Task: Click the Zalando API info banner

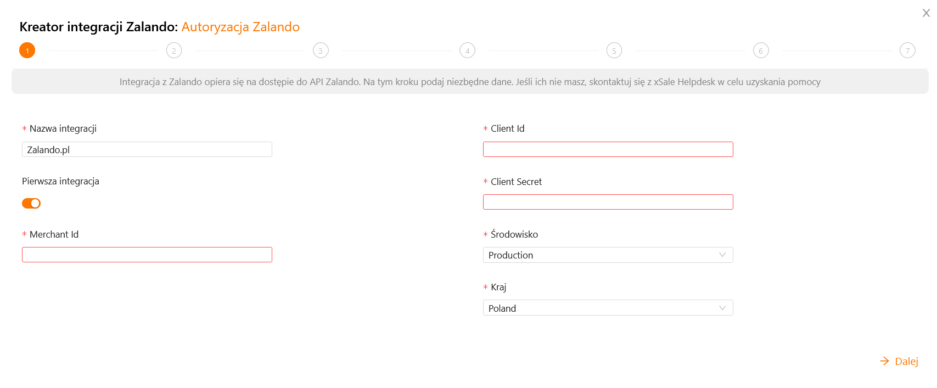Action: [x=470, y=82]
